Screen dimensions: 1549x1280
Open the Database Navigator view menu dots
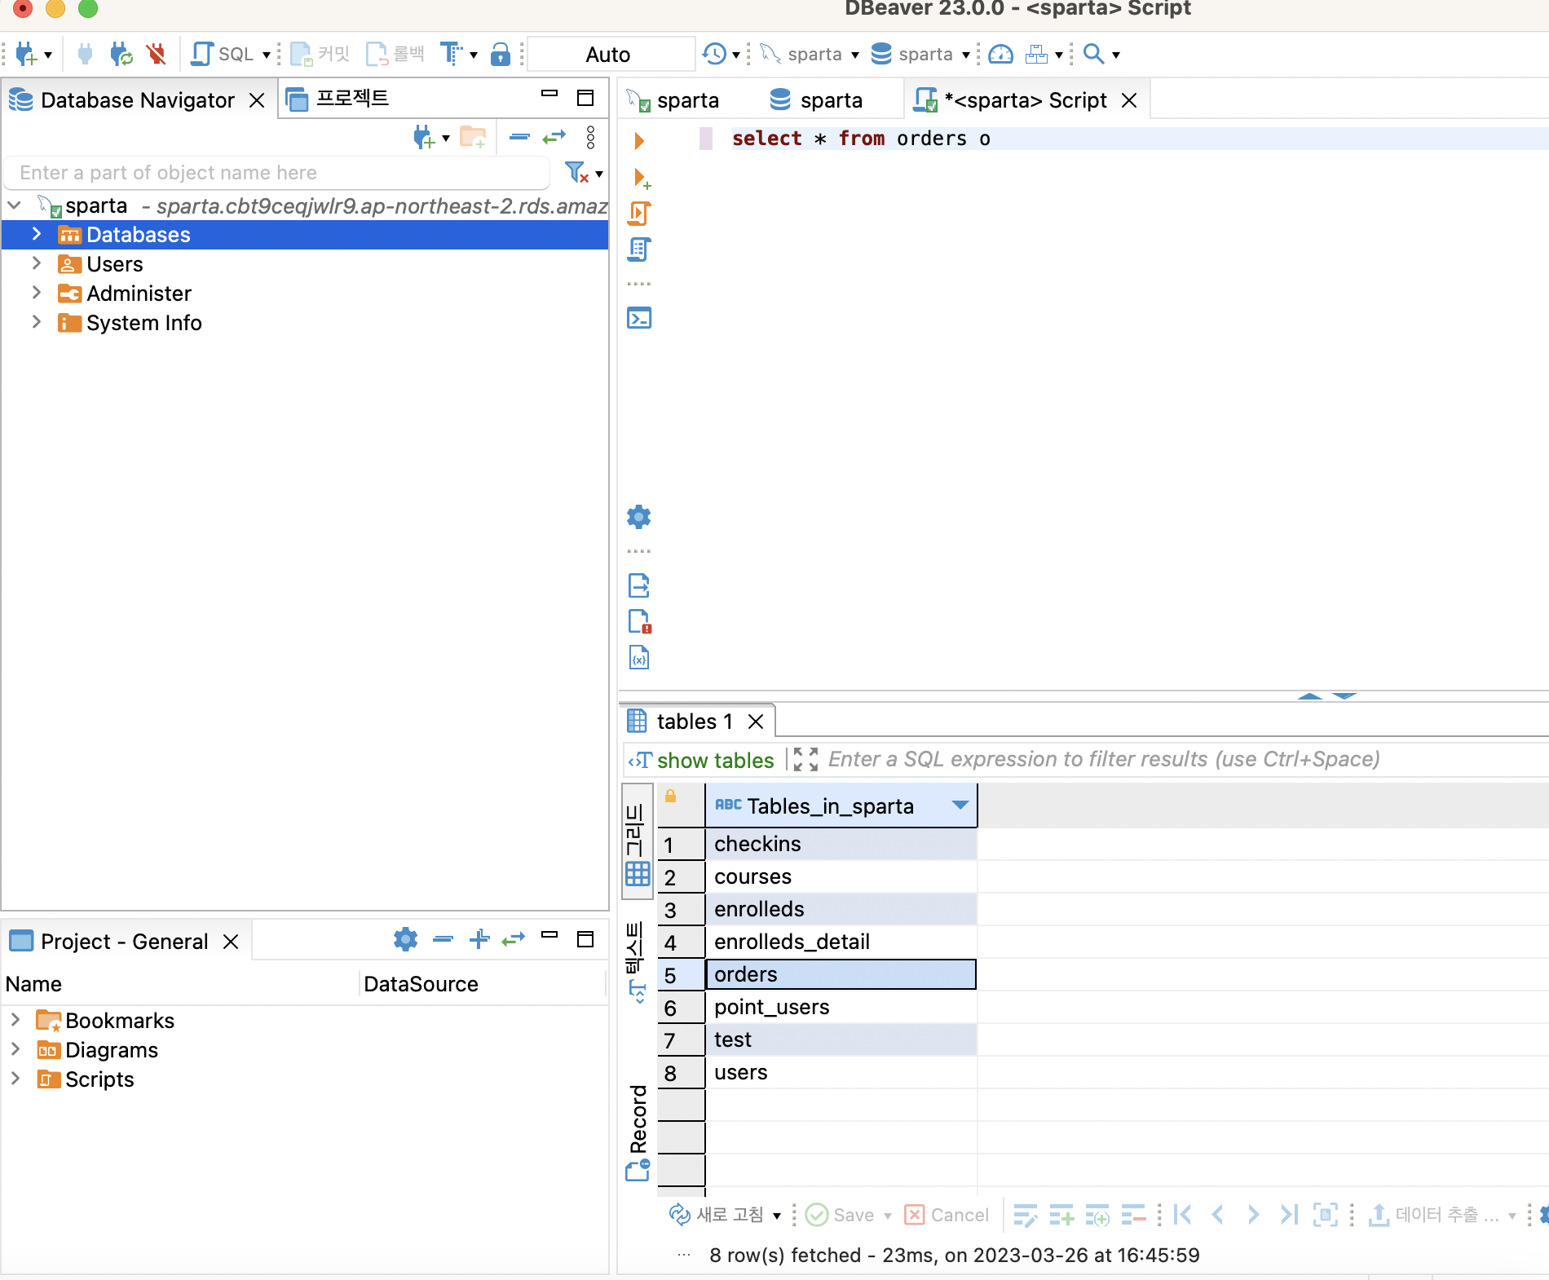click(x=591, y=137)
